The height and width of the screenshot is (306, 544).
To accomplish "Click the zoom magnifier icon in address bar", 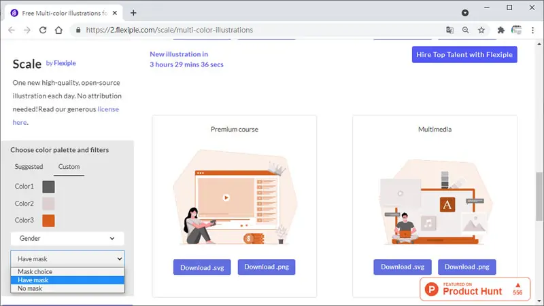I will click(x=466, y=30).
